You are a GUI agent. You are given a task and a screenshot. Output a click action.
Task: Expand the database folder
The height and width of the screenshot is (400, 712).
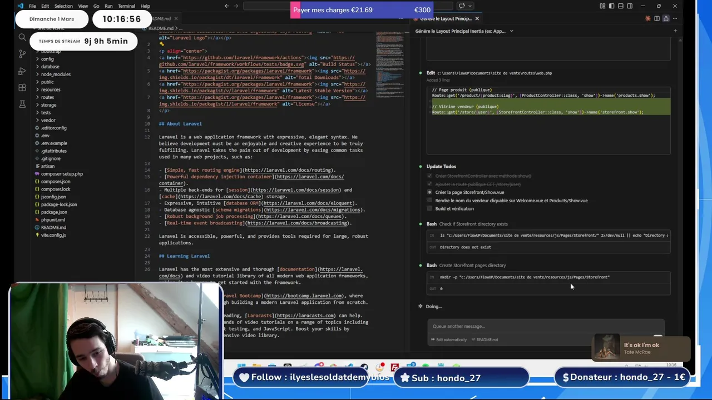click(x=50, y=67)
